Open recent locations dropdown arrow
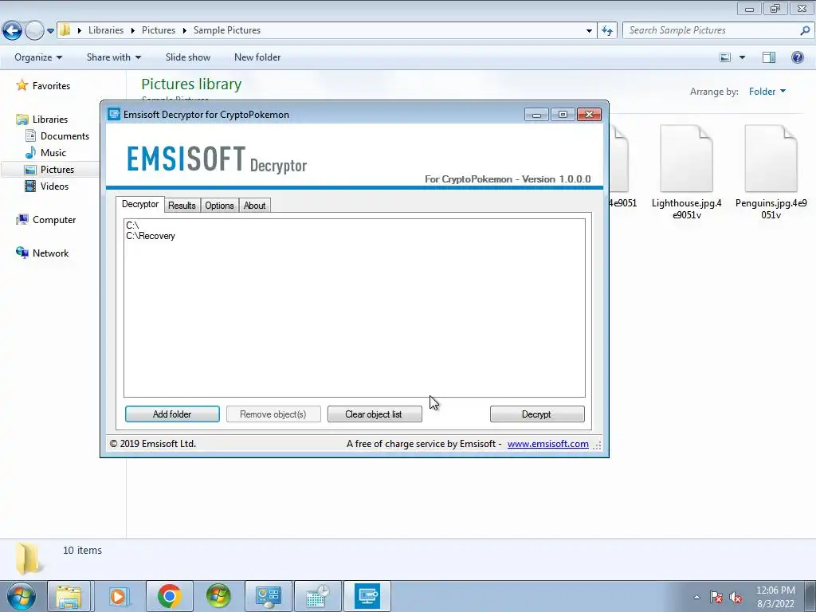The height and width of the screenshot is (612, 816). coord(50,31)
